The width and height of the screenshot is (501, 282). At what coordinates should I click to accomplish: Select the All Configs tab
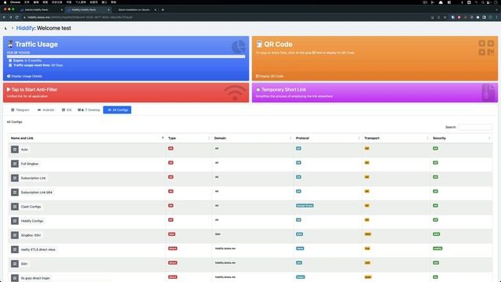(117, 110)
